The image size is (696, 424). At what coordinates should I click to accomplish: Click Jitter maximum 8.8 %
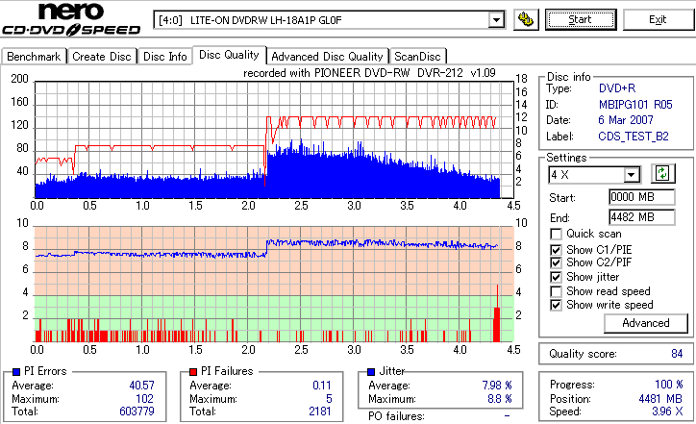[x=500, y=399]
